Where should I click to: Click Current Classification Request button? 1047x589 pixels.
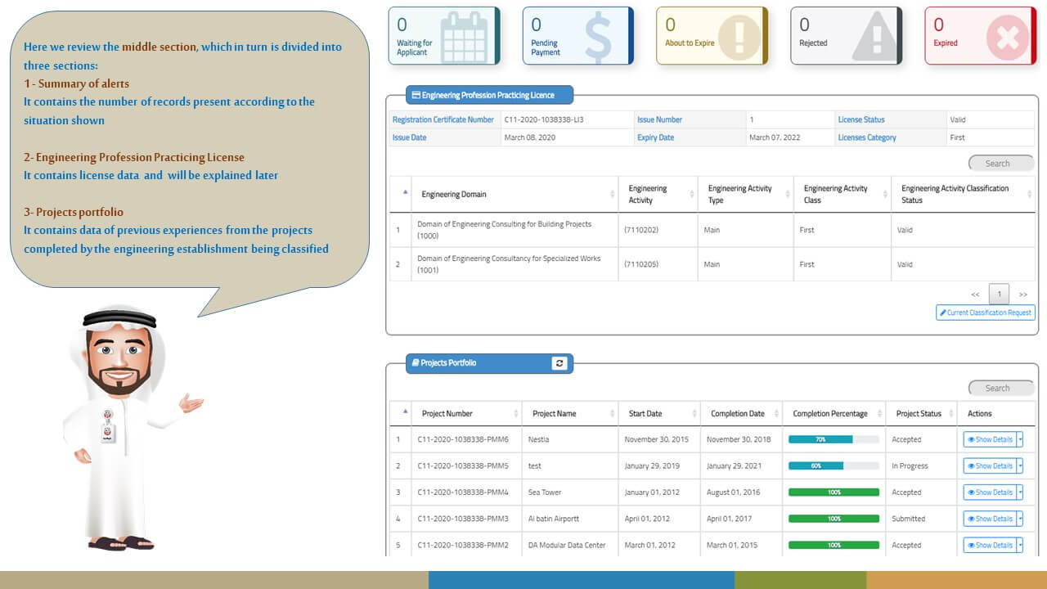tap(986, 312)
